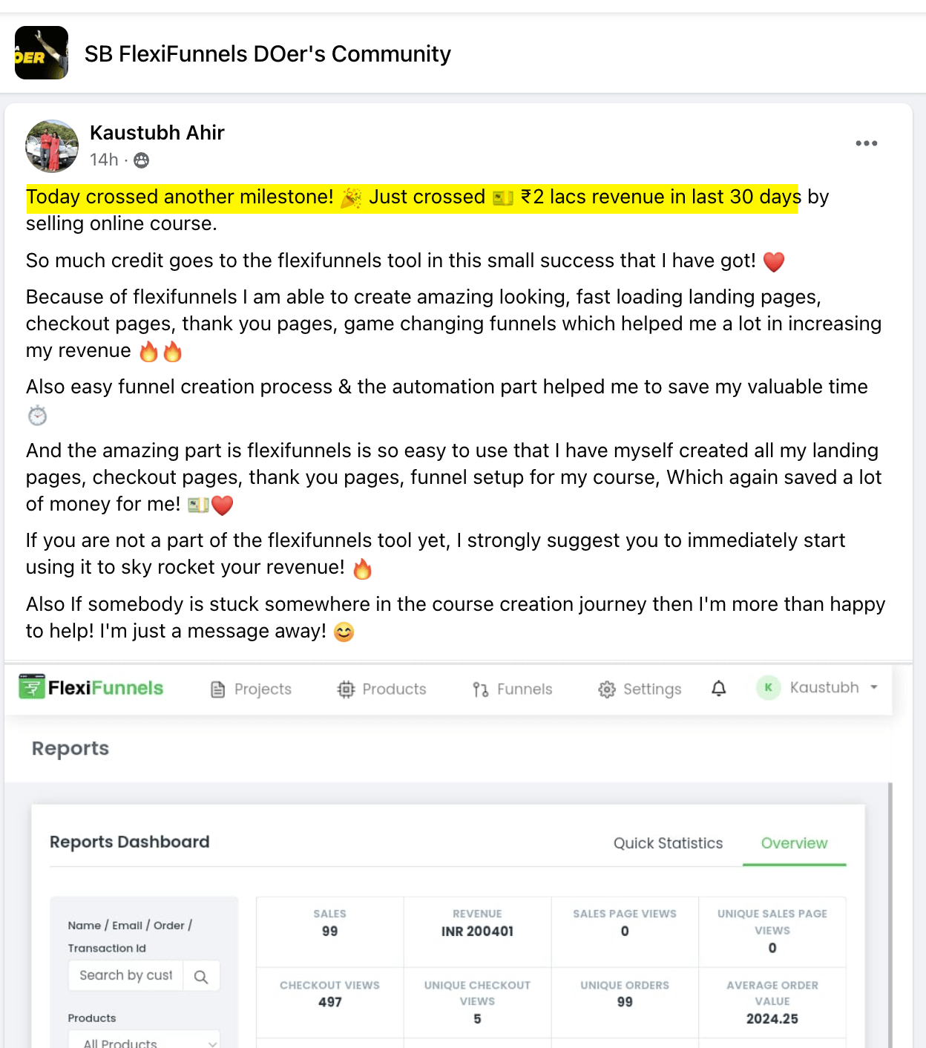Open Settings gear menu item
Image resolution: width=926 pixels, height=1048 pixels.
pos(640,690)
